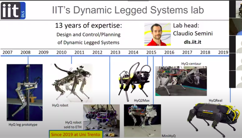Click the MiniHyQ robot photo

pyautogui.click(x=142, y=121)
